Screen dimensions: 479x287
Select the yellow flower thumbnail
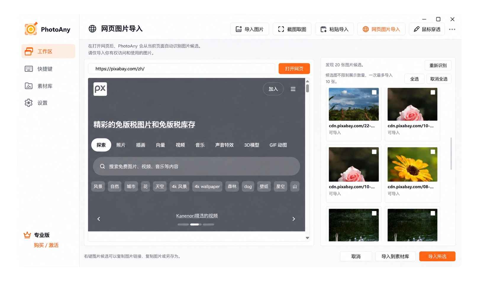click(412, 164)
